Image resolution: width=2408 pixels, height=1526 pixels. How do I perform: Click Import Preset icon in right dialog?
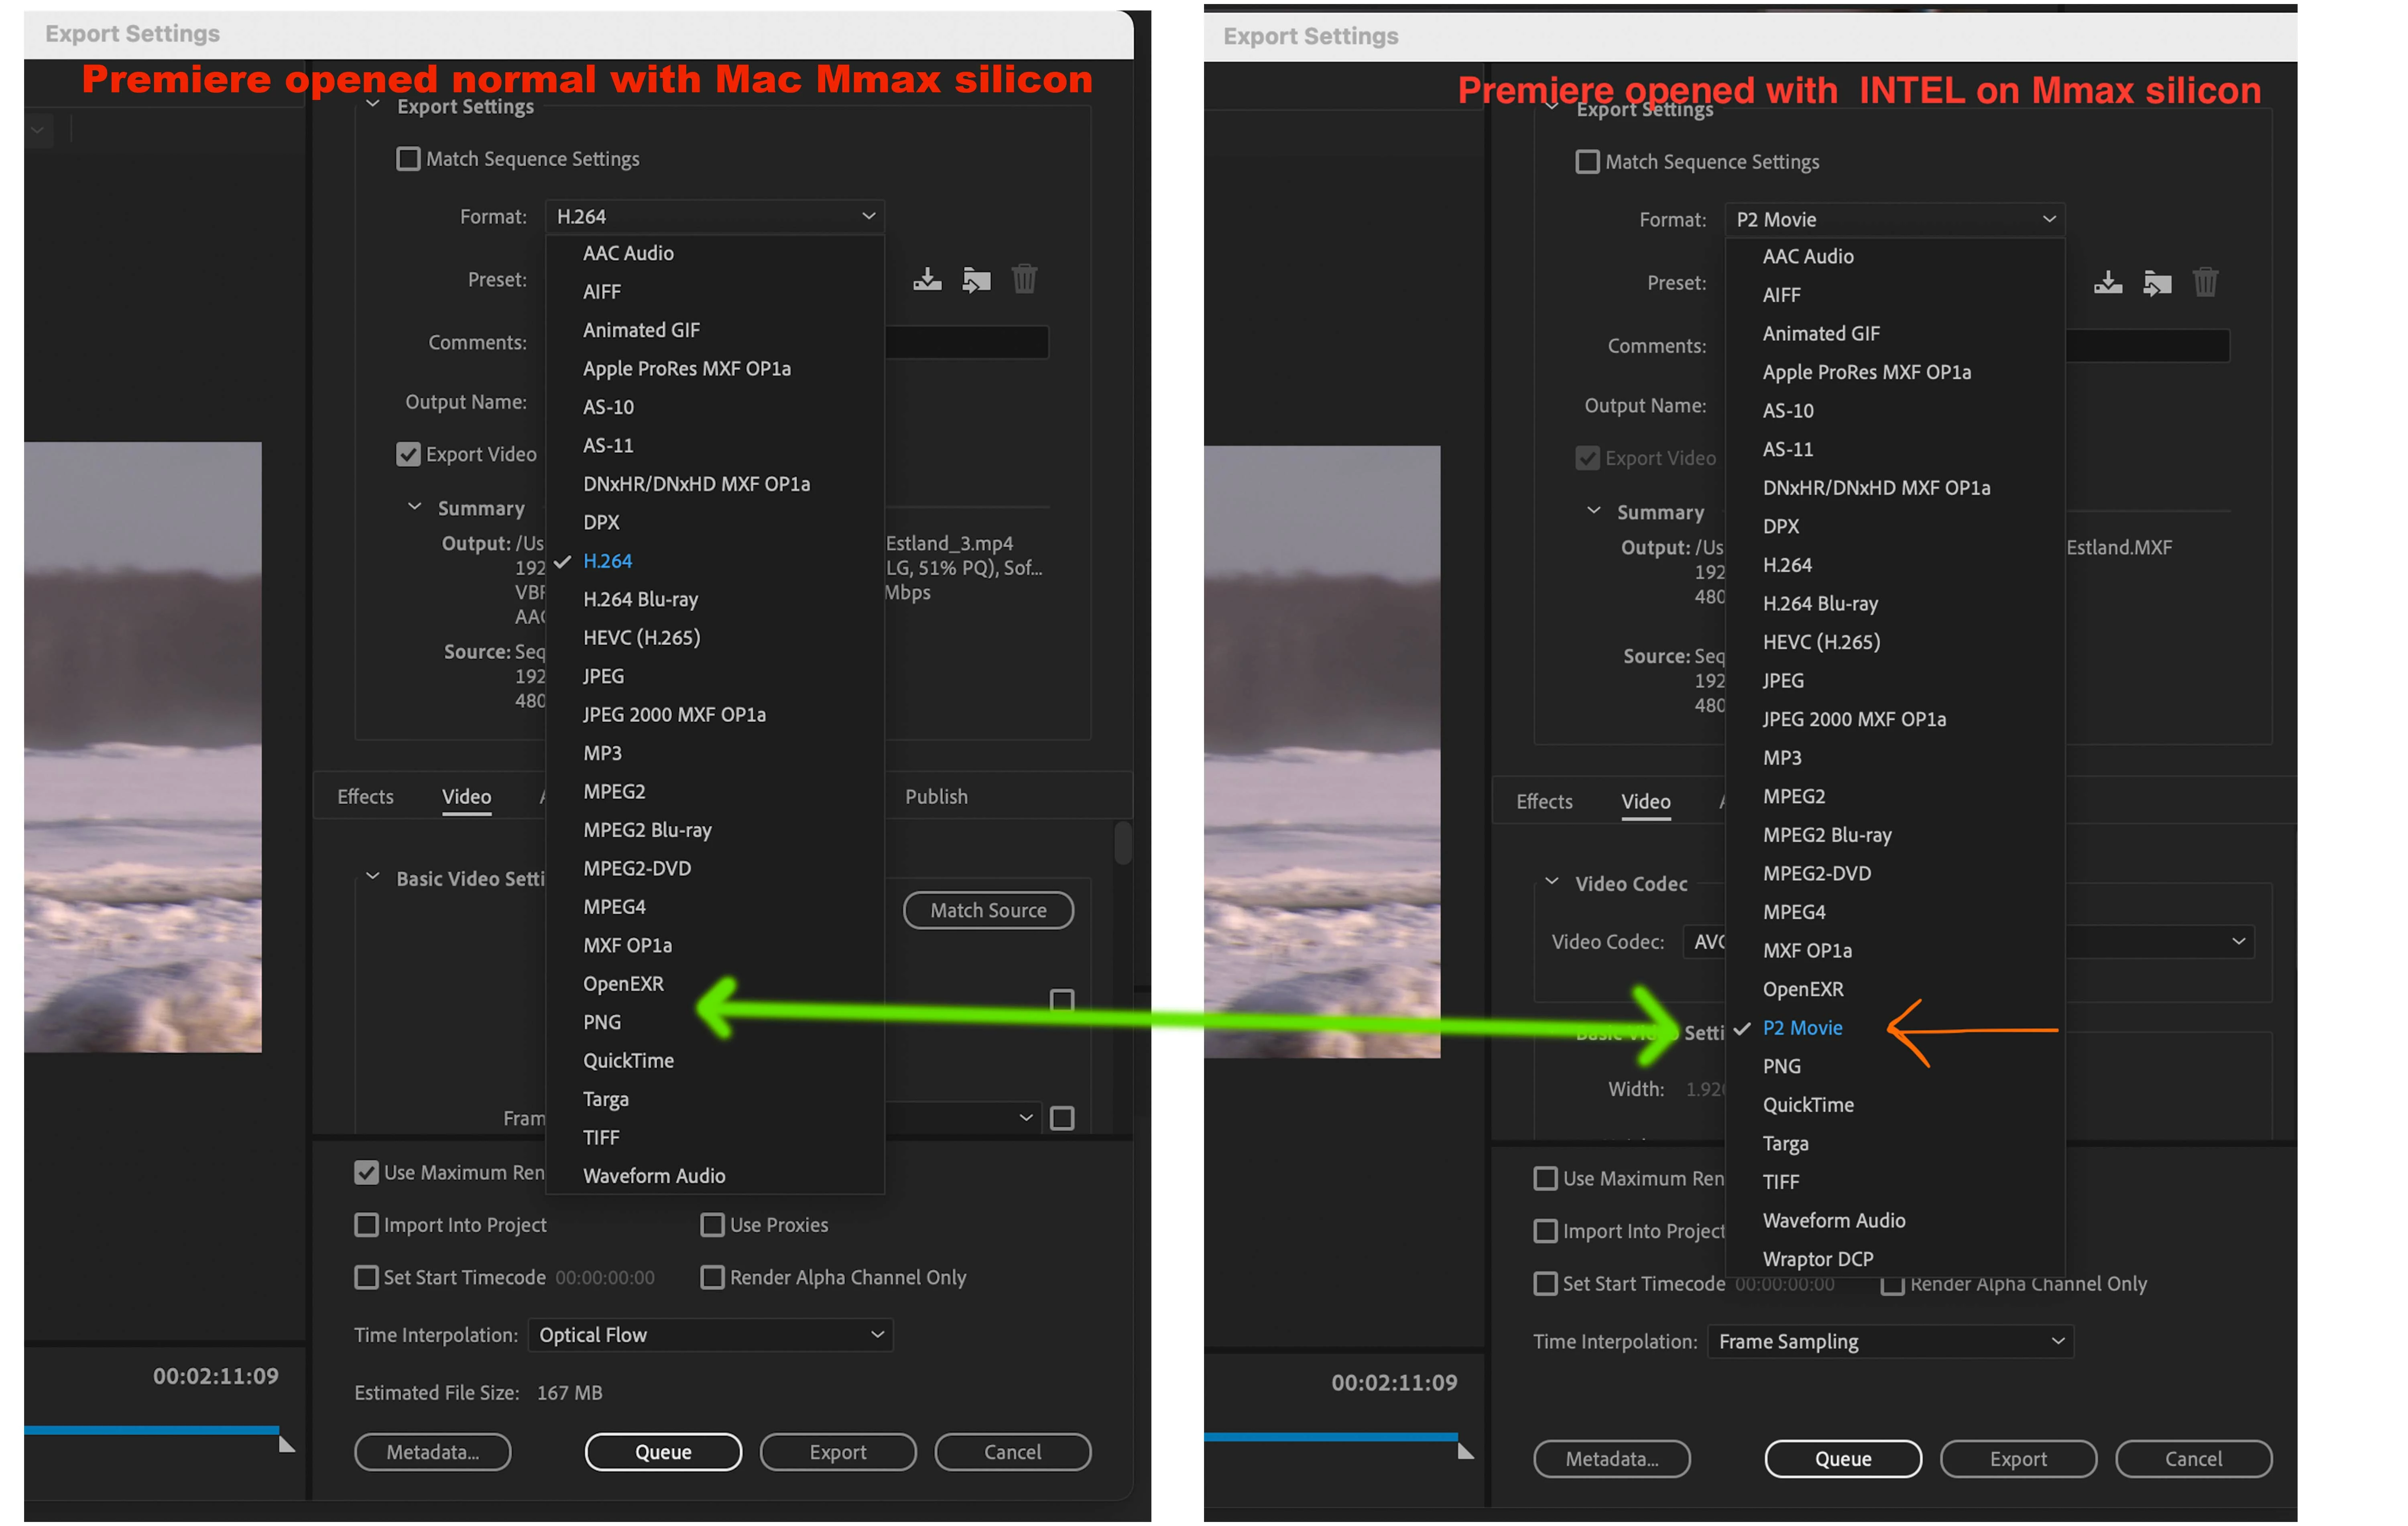(x=2157, y=283)
